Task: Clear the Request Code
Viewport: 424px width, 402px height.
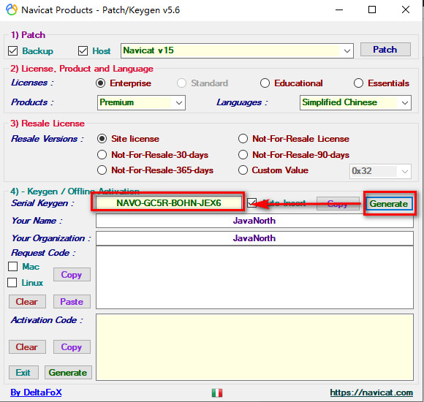Action: point(27,301)
